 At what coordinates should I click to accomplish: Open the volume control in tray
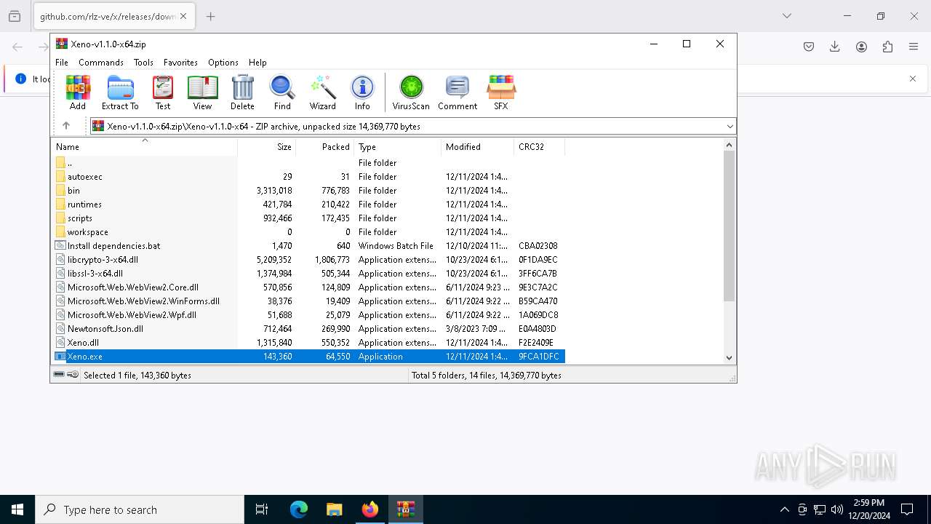[837, 509]
